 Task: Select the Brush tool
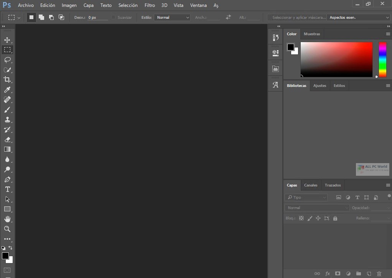7,110
